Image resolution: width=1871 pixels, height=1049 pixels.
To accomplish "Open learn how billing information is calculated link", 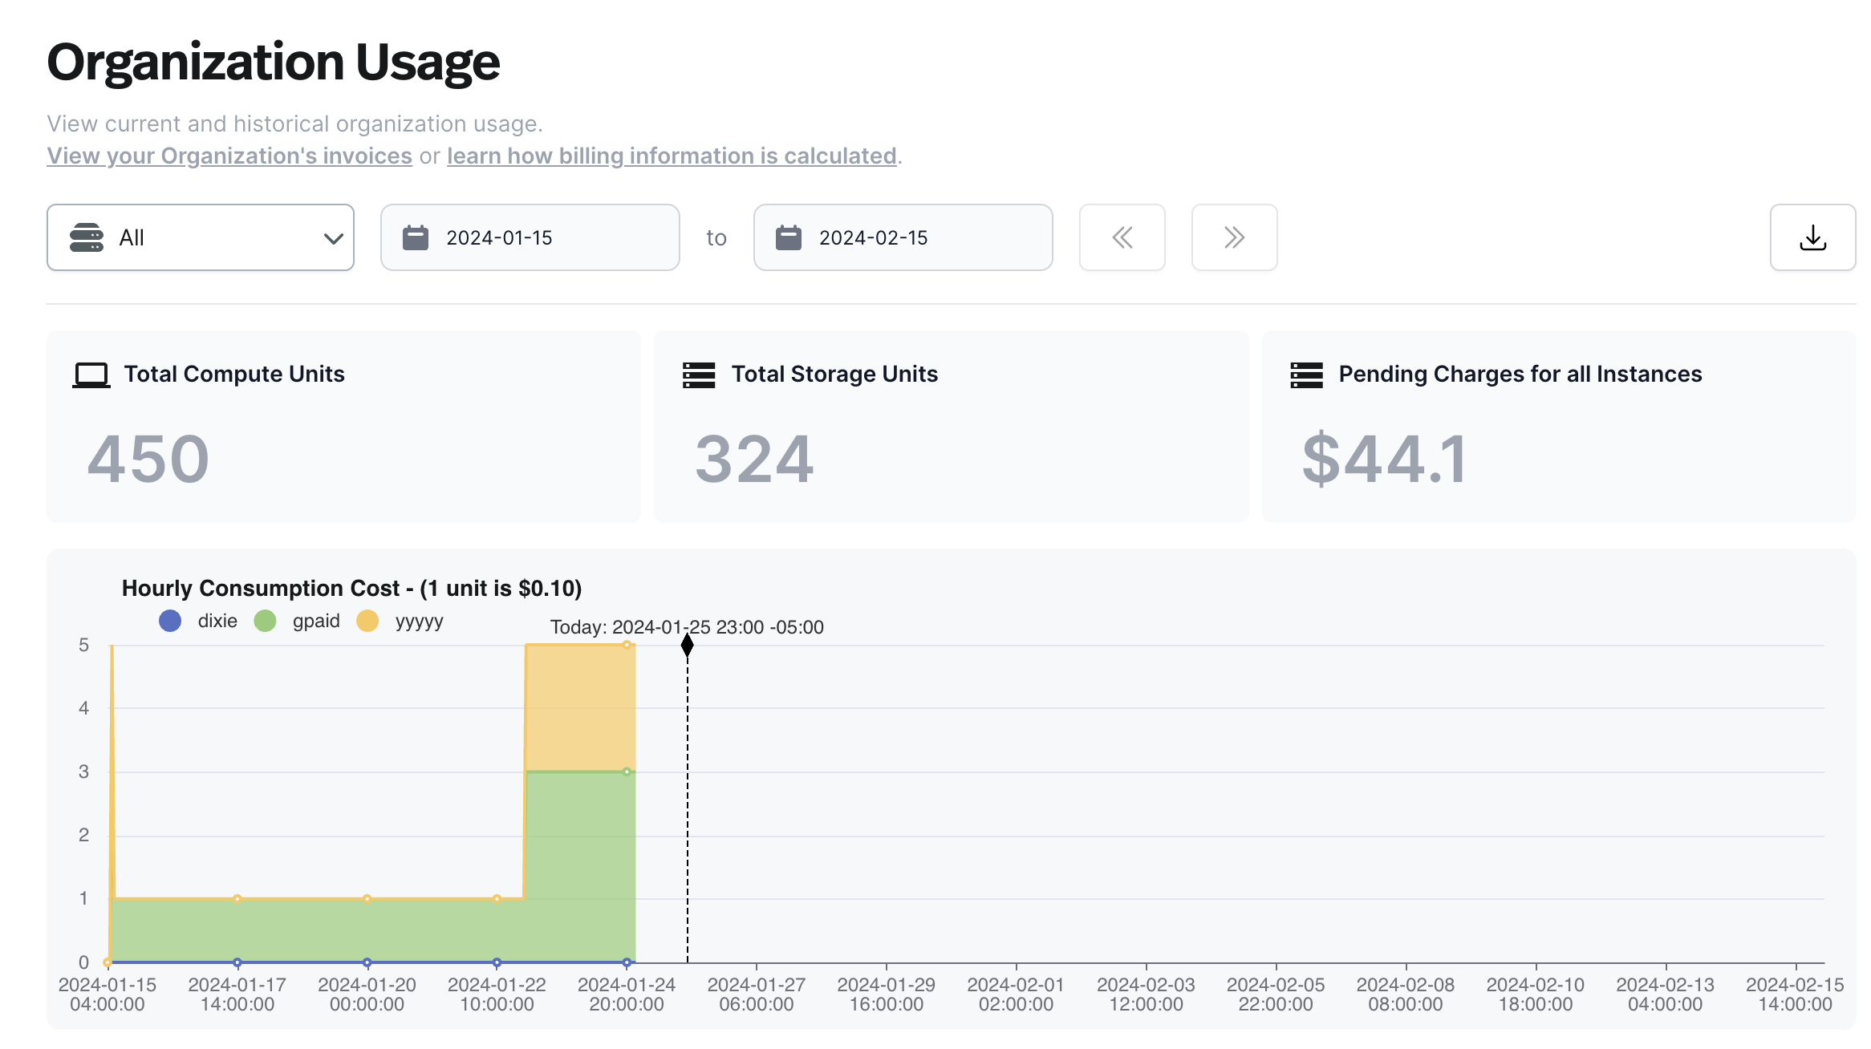I will coord(672,156).
